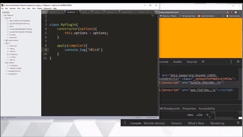Image resolution: width=243 pixels, height=137 pixels.
Task: Open style.css in the sidebar
Action: click(12, 60)
